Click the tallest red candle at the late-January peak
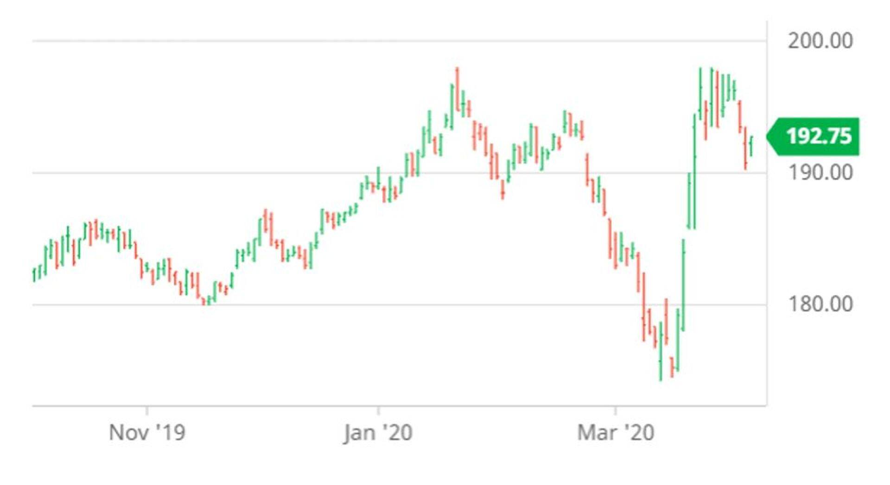The width and height of the screenshot is (890, 485). (x=457, y=90)
